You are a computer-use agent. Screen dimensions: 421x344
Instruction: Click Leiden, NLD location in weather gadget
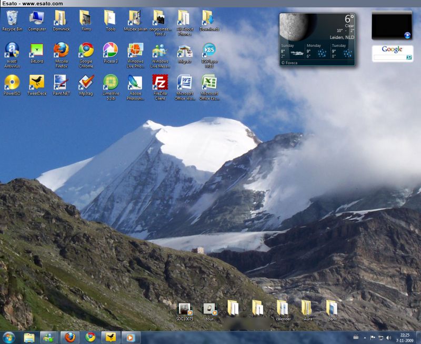(342, 37)
